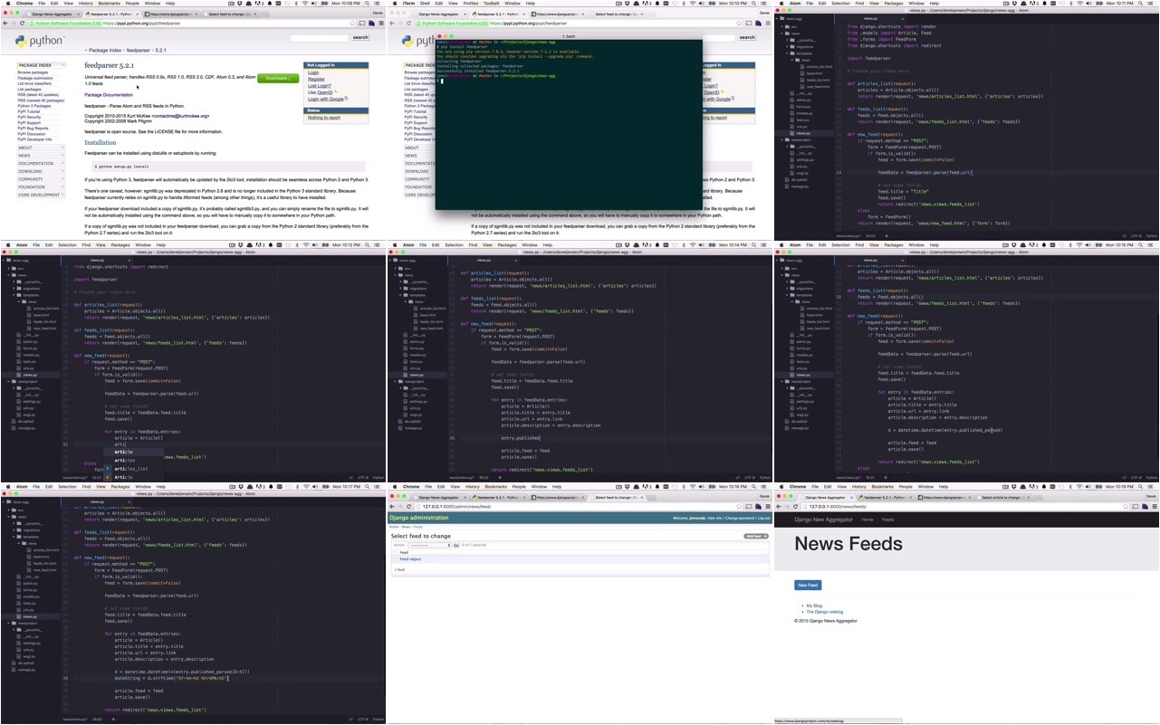Expand the DOWNLOAD section in PyPI sidebar

click(x=39, y=171)
